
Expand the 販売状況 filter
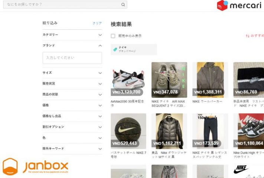click(x=100, y=84)
